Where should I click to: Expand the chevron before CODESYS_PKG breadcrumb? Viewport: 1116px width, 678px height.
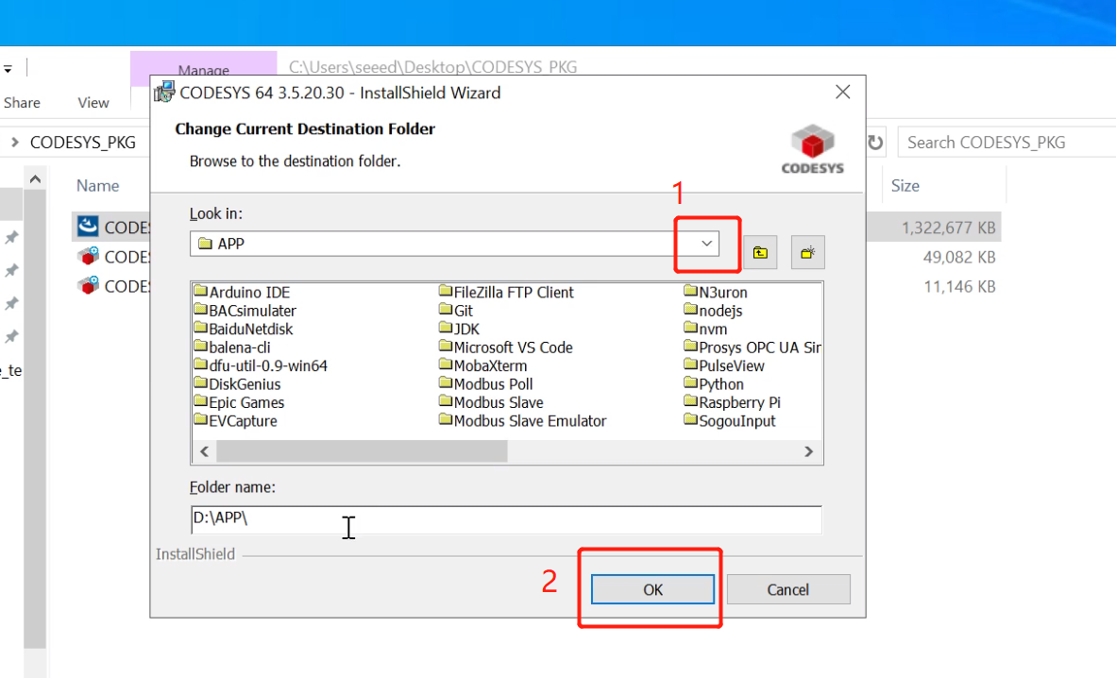click(14, 143)
